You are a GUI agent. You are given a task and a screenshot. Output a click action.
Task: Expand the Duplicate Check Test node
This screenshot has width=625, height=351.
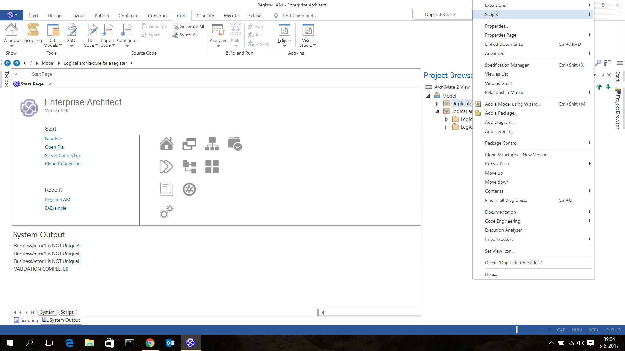tap(437, 104)
